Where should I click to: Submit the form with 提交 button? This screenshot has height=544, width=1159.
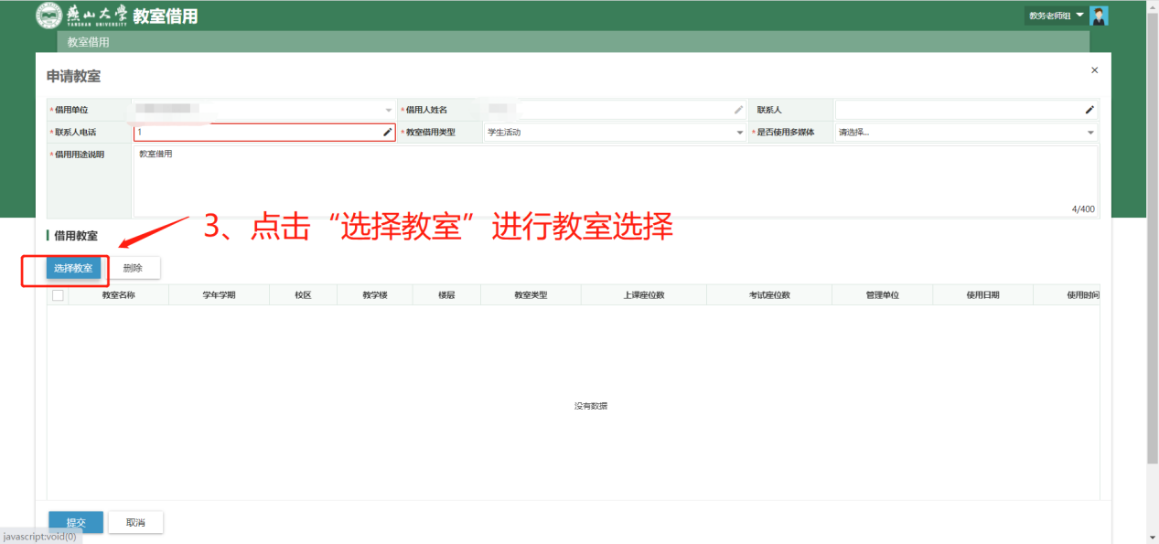(x=76, y=523)
